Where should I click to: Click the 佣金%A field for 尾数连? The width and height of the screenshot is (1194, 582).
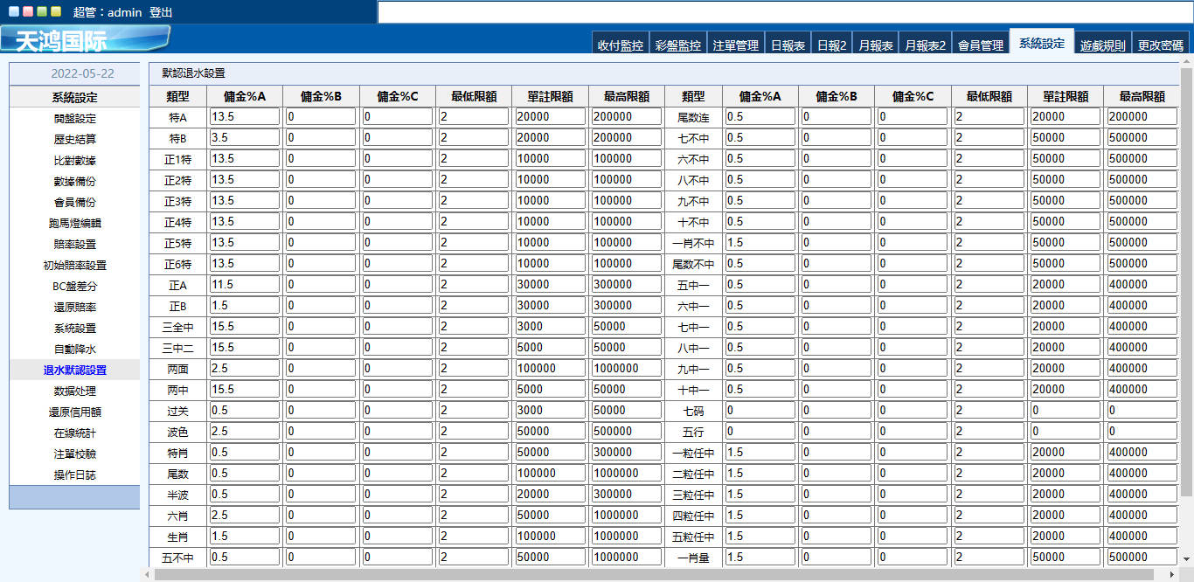pyautogui.click(x=760, y=116)
